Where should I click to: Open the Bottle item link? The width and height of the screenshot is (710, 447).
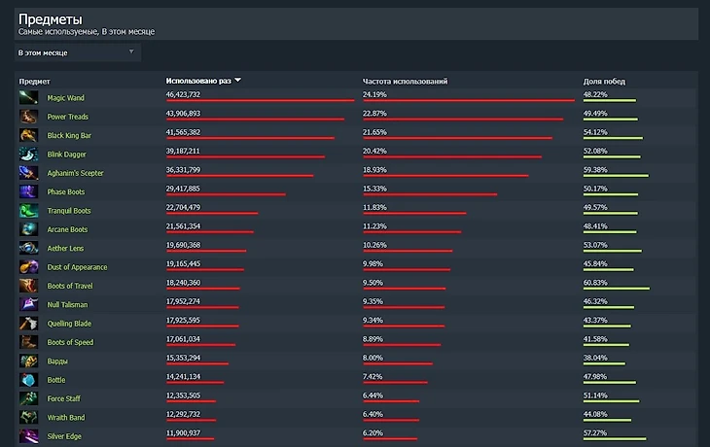pyautogui.click(x=56, y=380)
